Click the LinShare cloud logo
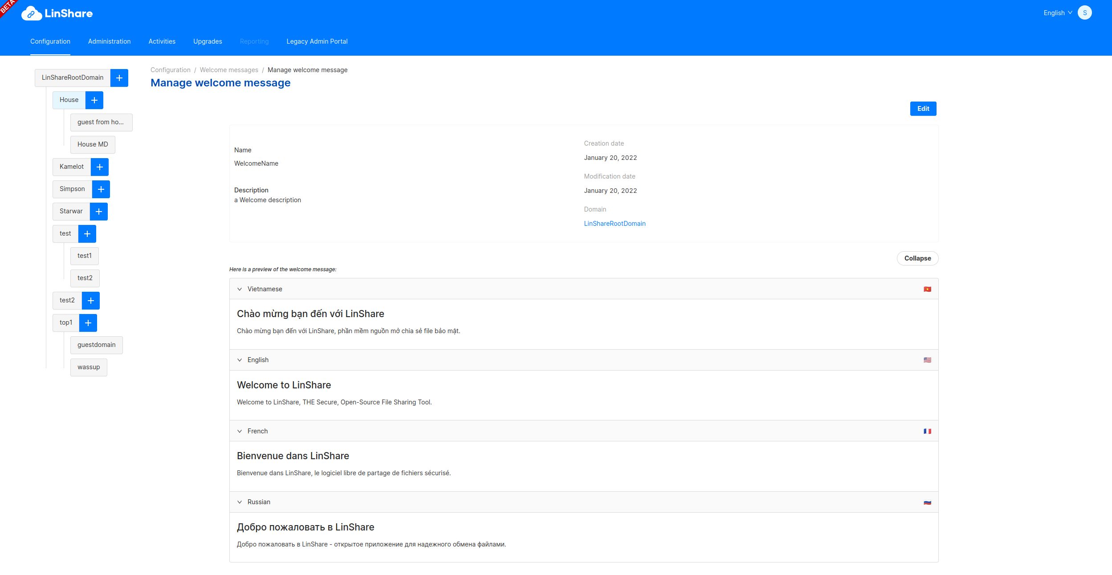Image resolution: width=1112 pixels, height=575 pixels. pos(31,13)
